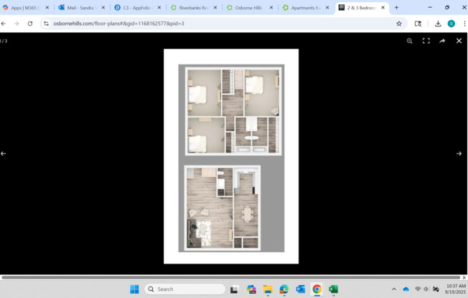Switch to the Osborne Hills tab
This screenshot has height=298, width=468.
(248, 8)
